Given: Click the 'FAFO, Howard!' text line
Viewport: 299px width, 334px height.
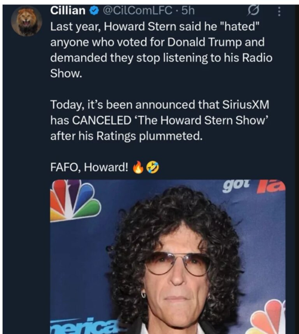Looking at the screenshot, I should (89, 167).
